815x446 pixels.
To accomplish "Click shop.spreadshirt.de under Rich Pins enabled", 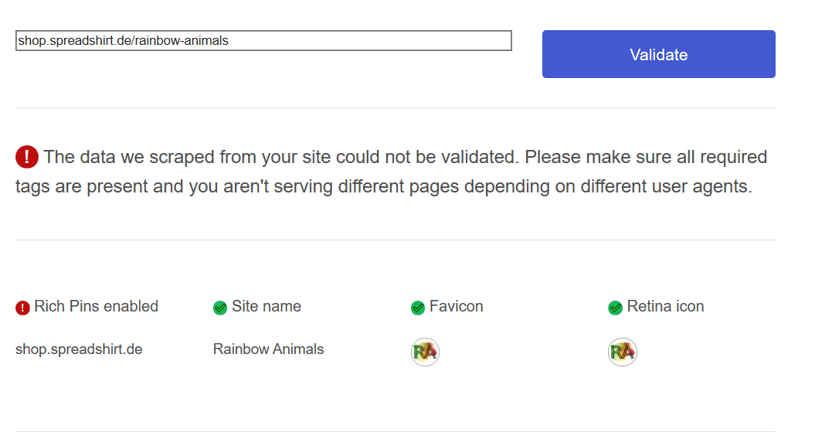I will tap(79, 349).
